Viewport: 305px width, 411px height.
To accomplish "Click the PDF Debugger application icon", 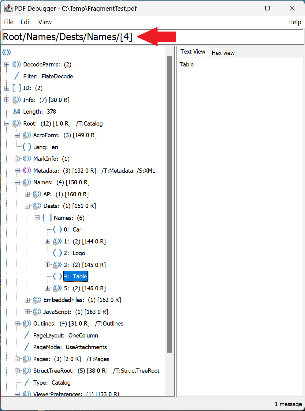I will coord(8,8).
